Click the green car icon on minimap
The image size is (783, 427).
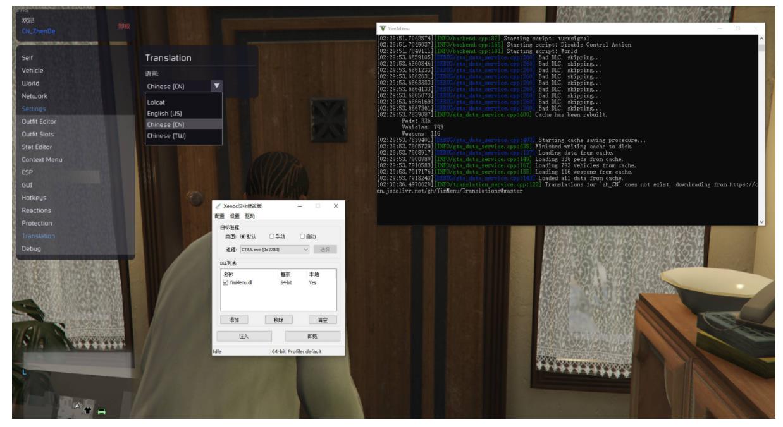click(101, 412)
